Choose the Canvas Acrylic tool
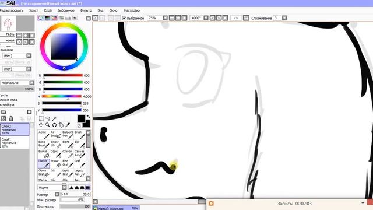This screenshot has height=210, width=373. (79, 154)
